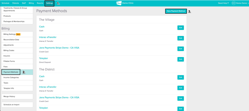Open Jane Payments Stripe Demo in The Village
249x111 pixels.
59,48
